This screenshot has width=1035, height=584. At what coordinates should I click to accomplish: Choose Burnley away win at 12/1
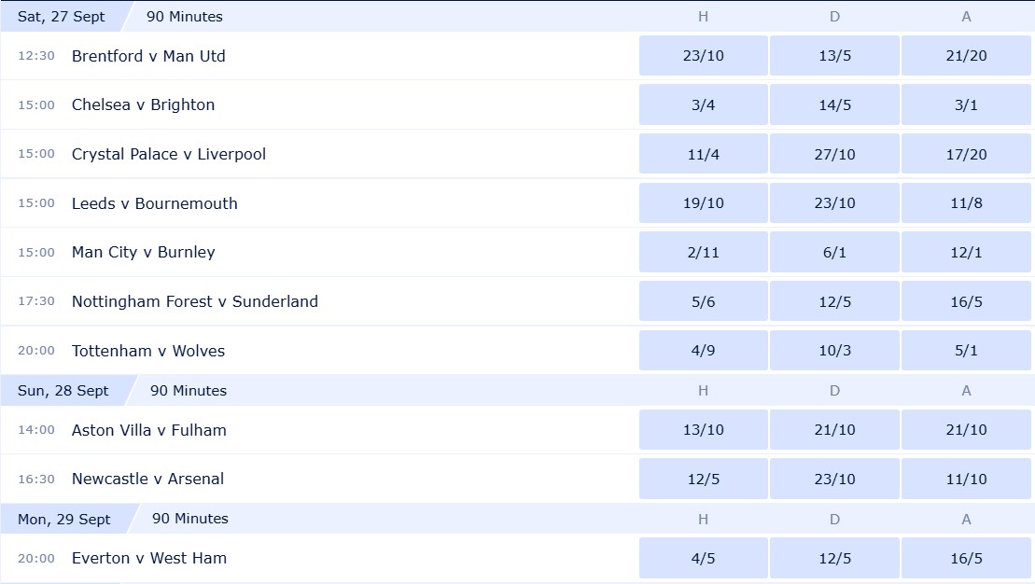966,252
